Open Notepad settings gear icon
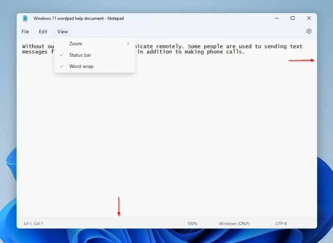 pyautogui.click(x=309, y=31)
